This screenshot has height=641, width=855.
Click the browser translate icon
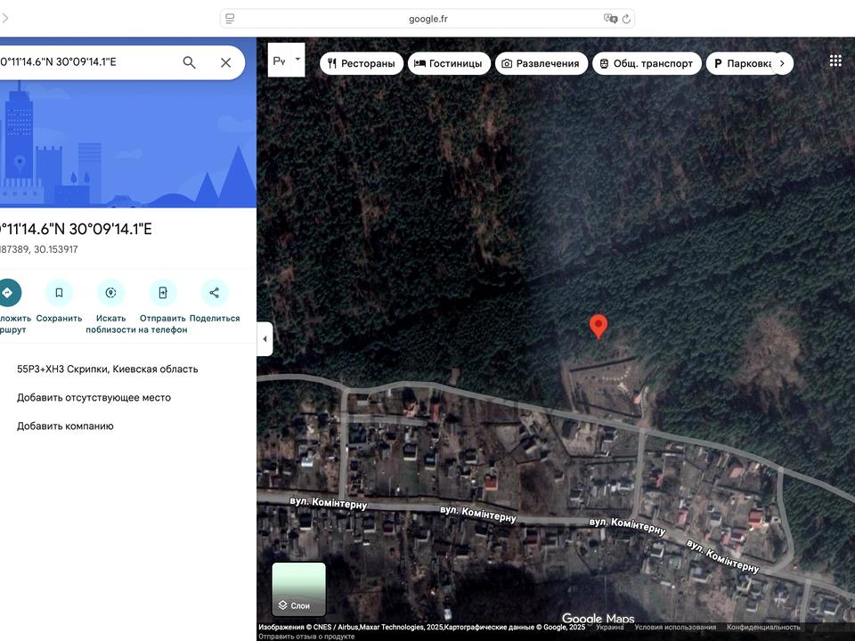tap(609, 19)
